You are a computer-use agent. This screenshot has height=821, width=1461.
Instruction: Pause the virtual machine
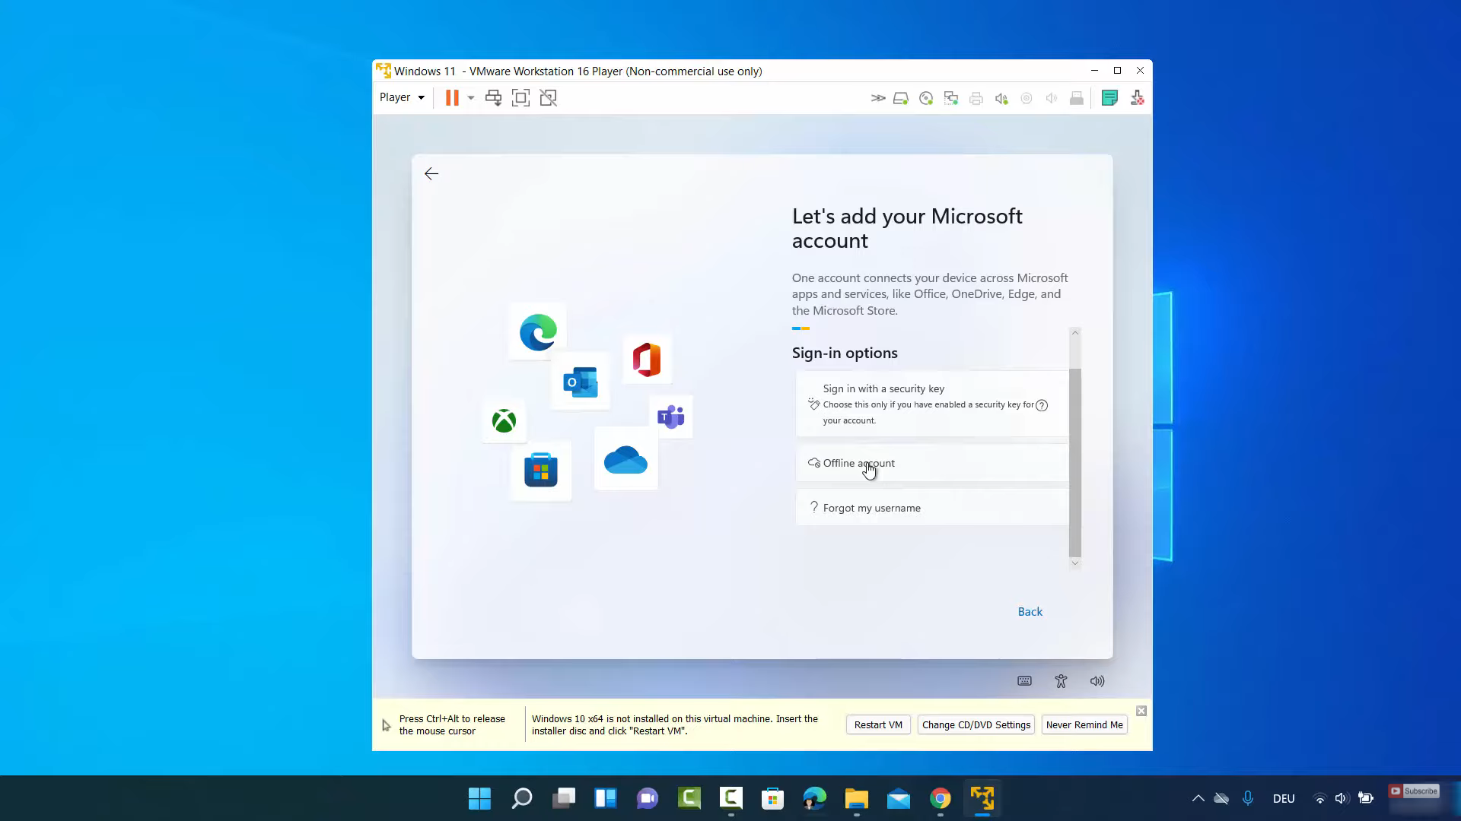coord(452,98)
